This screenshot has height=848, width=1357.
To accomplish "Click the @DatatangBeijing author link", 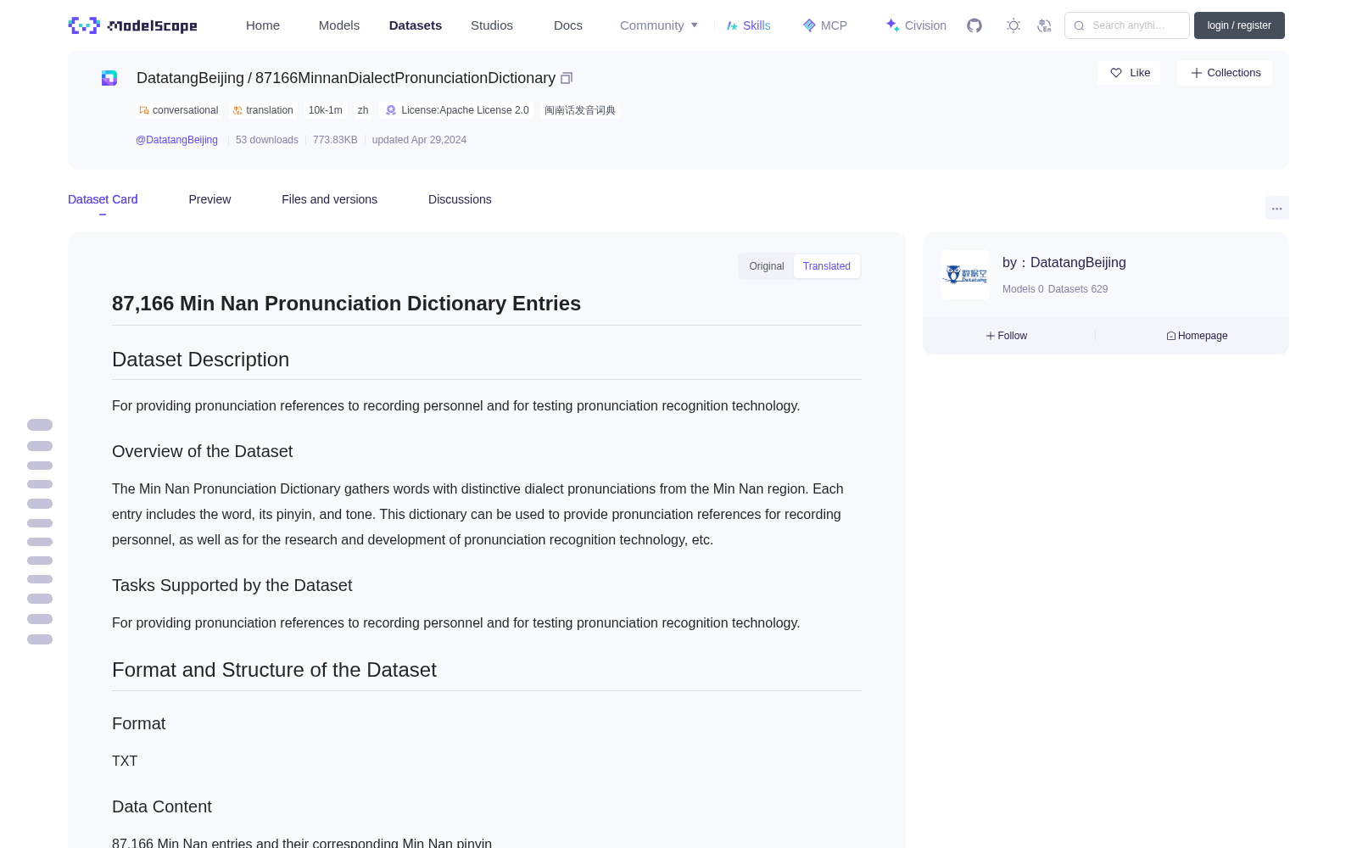I will pos(176,140).
